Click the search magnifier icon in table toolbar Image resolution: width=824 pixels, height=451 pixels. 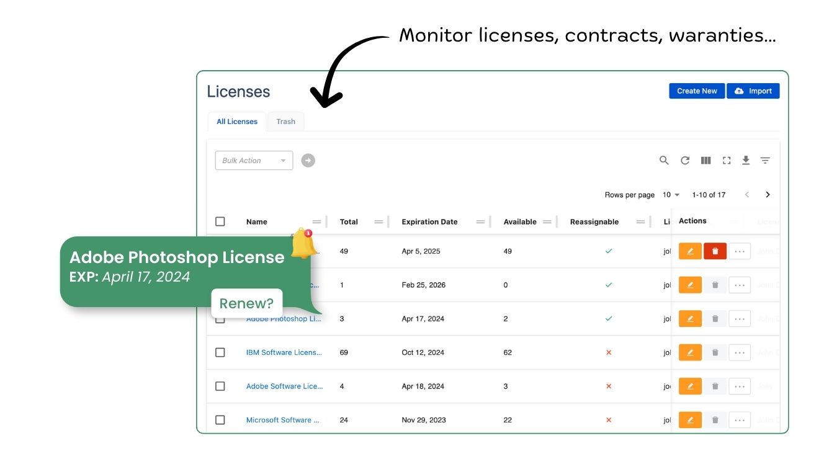coord(664,160)
